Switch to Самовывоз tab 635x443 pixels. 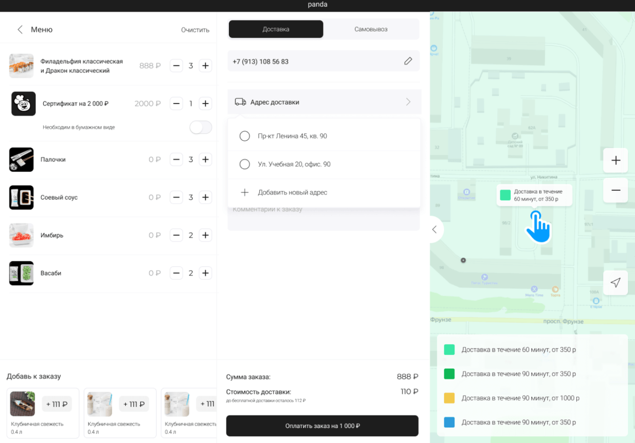tap(371, 29)
